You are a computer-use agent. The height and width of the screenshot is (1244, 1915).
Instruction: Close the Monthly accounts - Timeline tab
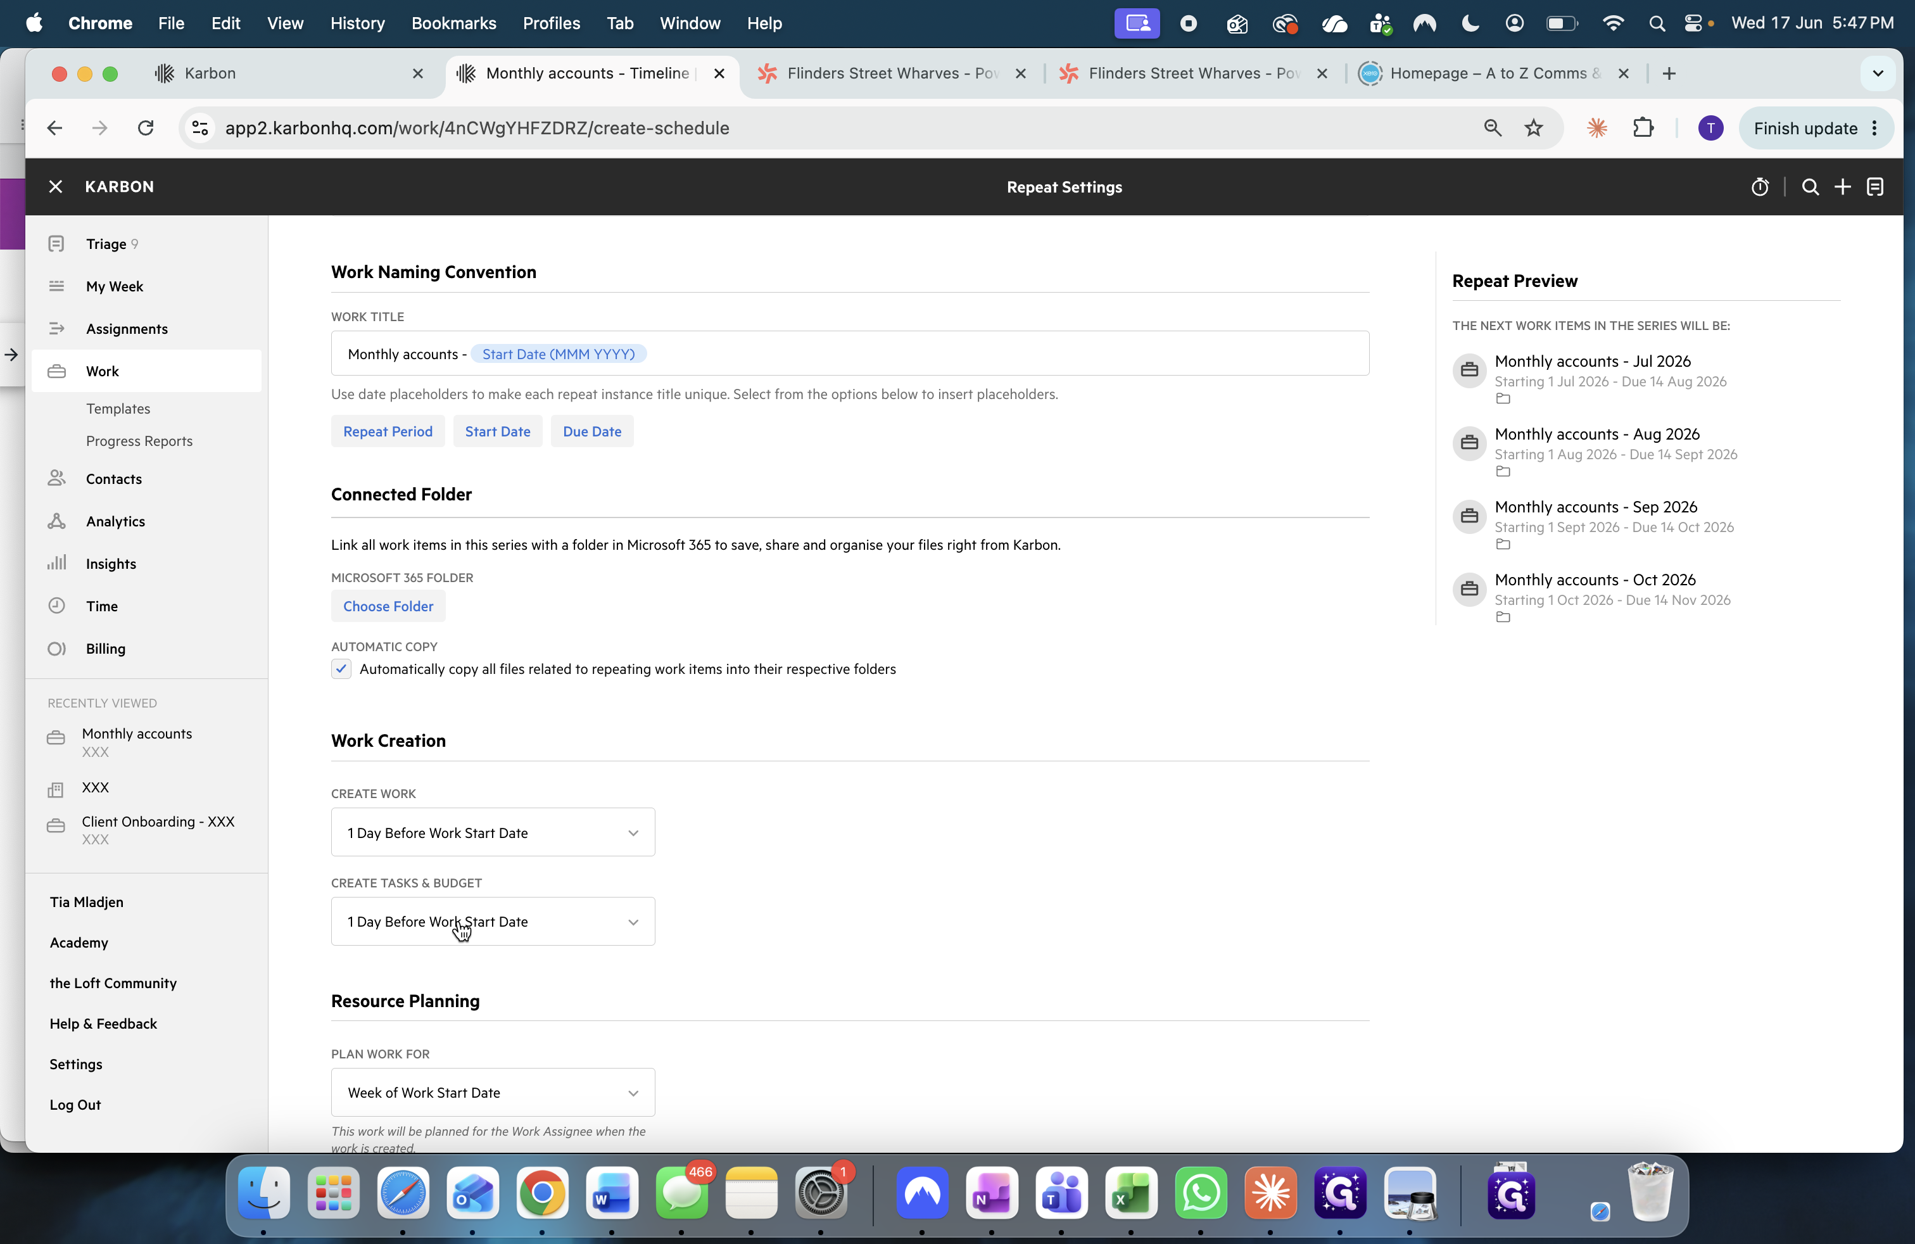click(x=719, y=73)
